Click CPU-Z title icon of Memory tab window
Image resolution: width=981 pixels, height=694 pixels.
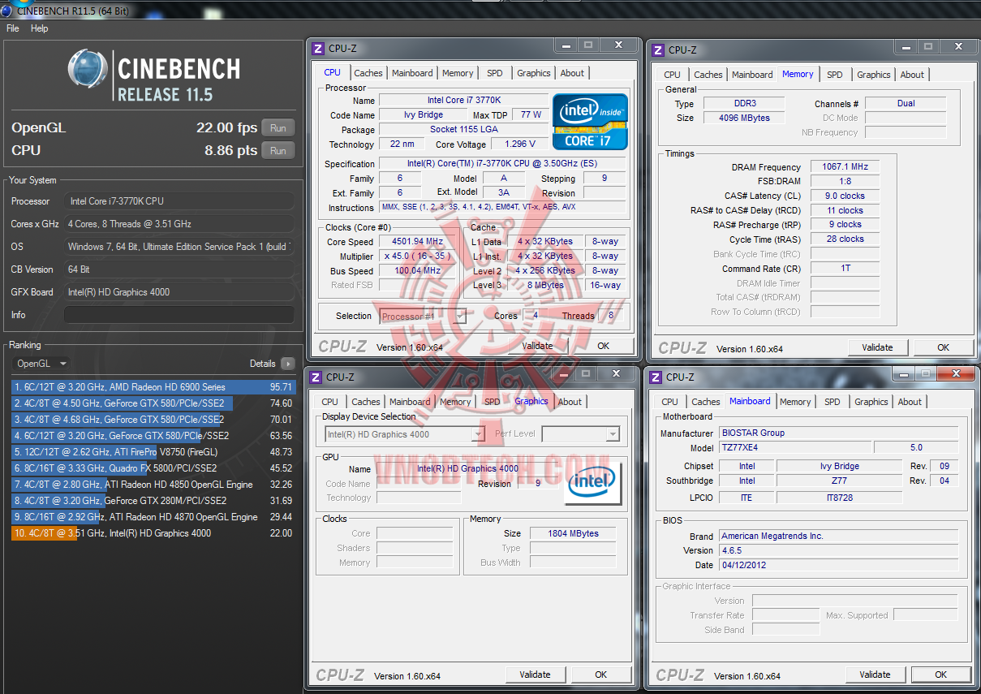(x=658, y=50)
